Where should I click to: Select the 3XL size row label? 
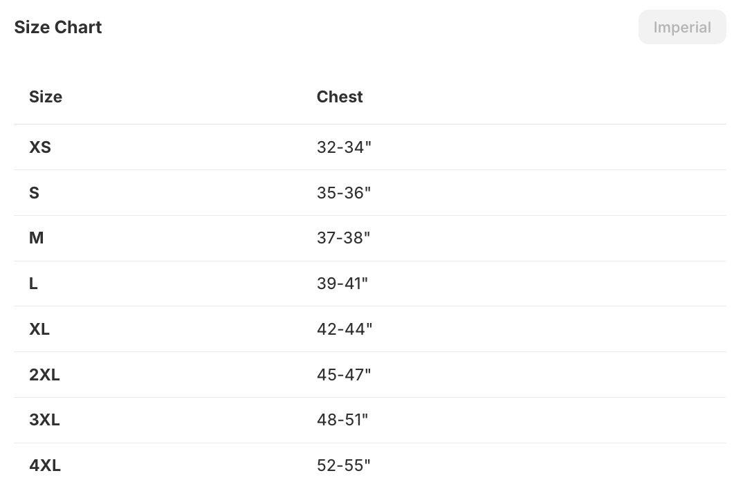pyautogui.click(x=44, y=420)
